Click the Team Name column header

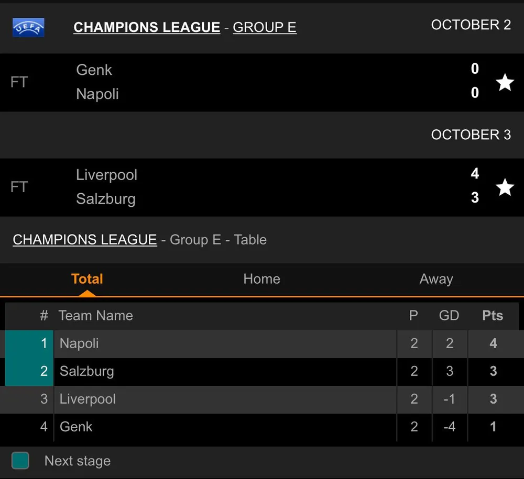(x=95, y=316)
